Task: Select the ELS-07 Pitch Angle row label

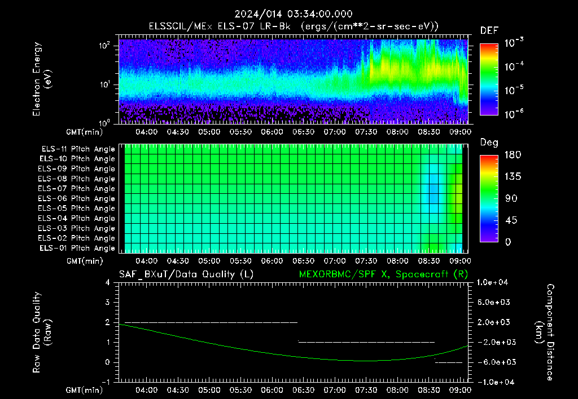Action: click(x=76, y=189)
